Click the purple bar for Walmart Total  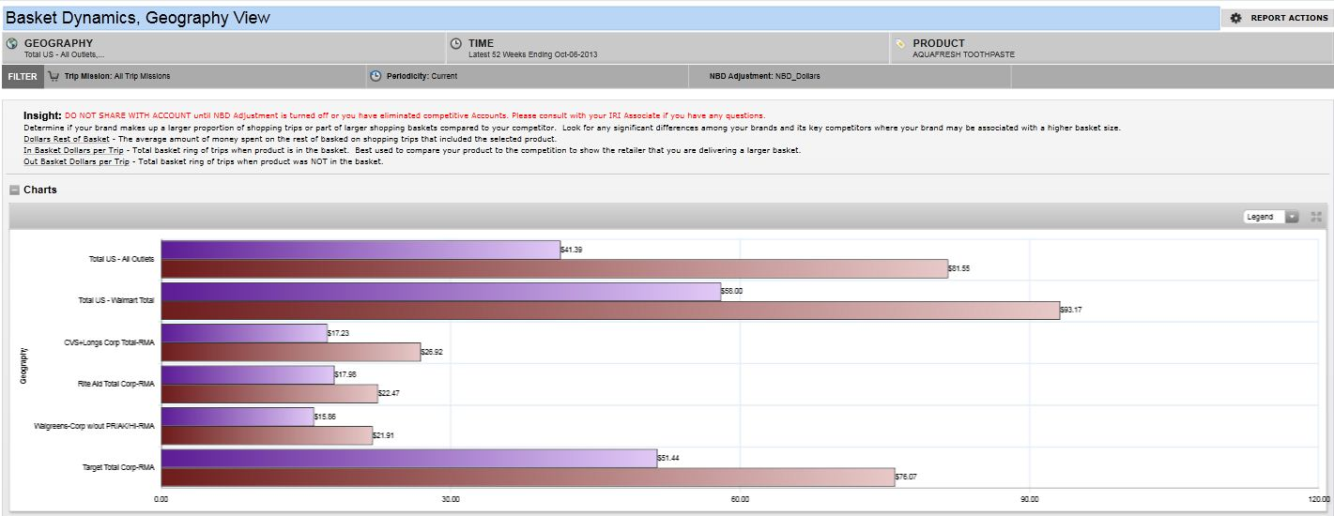click(x=440, y=292)
